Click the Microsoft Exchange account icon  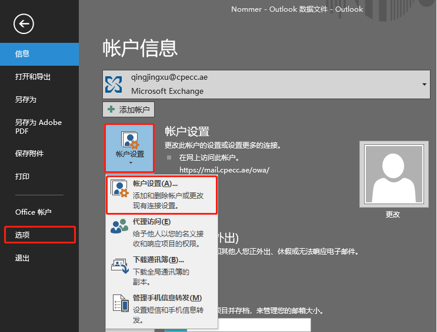pyautogui.click(x=114, y=84)
